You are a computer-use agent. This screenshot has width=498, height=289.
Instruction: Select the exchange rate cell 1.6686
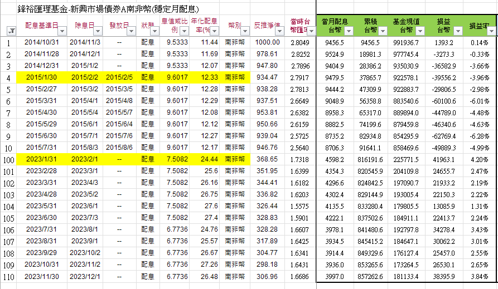point(300,277)
